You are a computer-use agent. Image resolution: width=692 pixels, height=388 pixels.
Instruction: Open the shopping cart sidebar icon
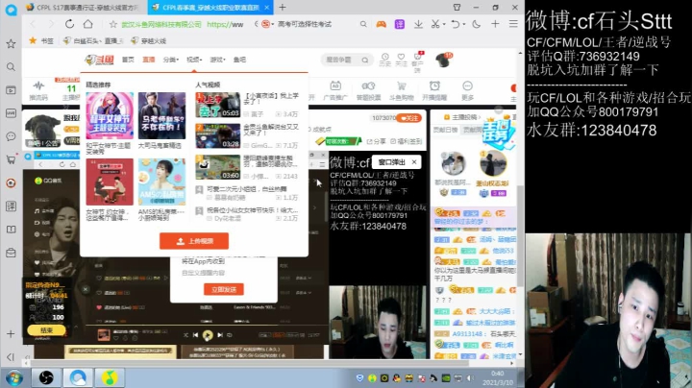11,159
